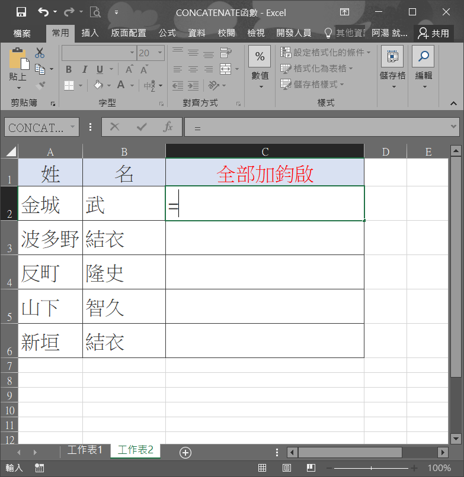The image size is (464, 477).
Task: Open the font size dropdown showing 20
Action: (160, 53)
